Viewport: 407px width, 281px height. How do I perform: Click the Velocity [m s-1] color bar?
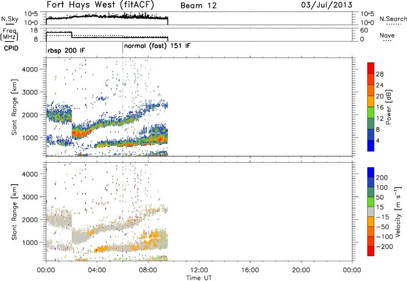pos(371,212)
